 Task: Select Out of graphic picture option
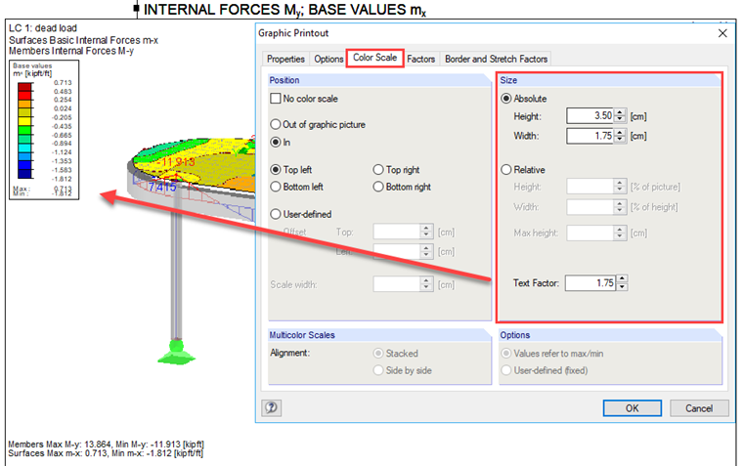pyautogui.click(x=276, y=124)
